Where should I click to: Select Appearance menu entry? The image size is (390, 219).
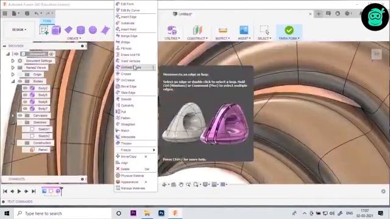click(136, 182)
